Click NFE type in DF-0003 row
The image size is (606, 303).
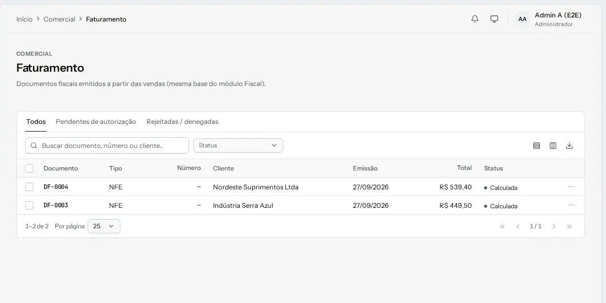click(116, 206)
